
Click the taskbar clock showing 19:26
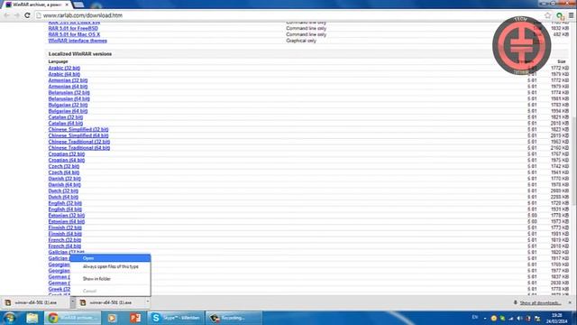(556, 318)
